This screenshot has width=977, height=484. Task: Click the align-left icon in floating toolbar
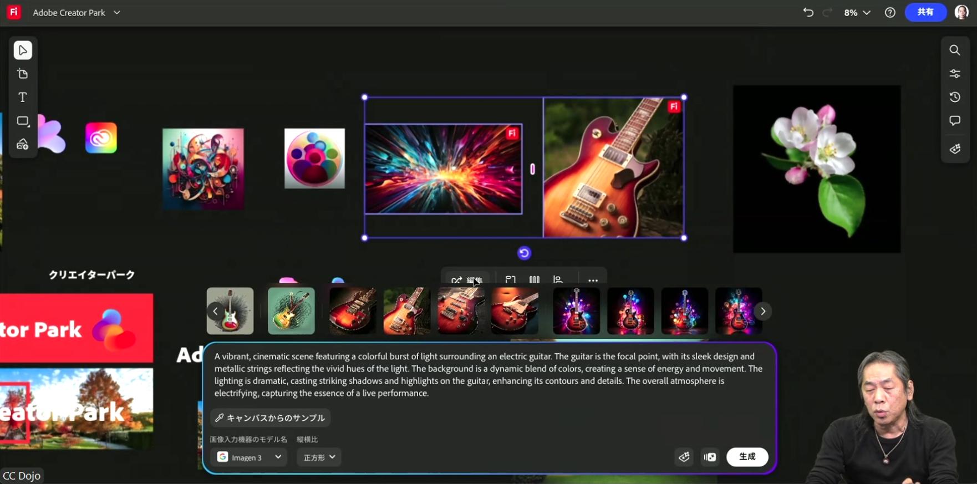click(558, 280)
